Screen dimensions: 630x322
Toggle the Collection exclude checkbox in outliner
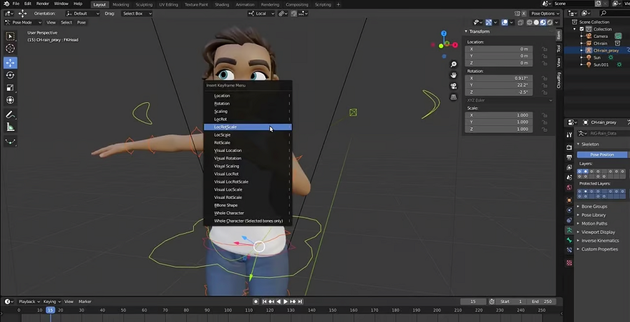pyautogui.click(x=582, y=29)
